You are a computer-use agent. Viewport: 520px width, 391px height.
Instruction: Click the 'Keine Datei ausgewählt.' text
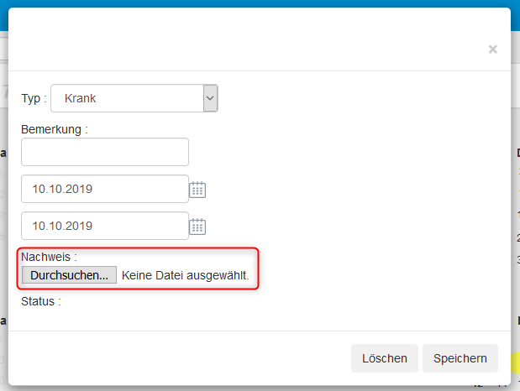[186, 275]
